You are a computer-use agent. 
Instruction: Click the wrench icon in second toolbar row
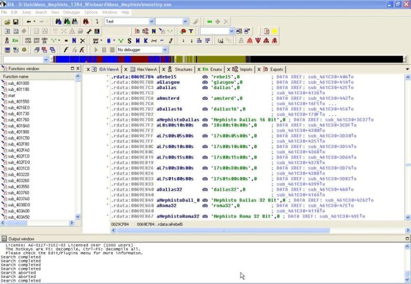coord(89,31)
